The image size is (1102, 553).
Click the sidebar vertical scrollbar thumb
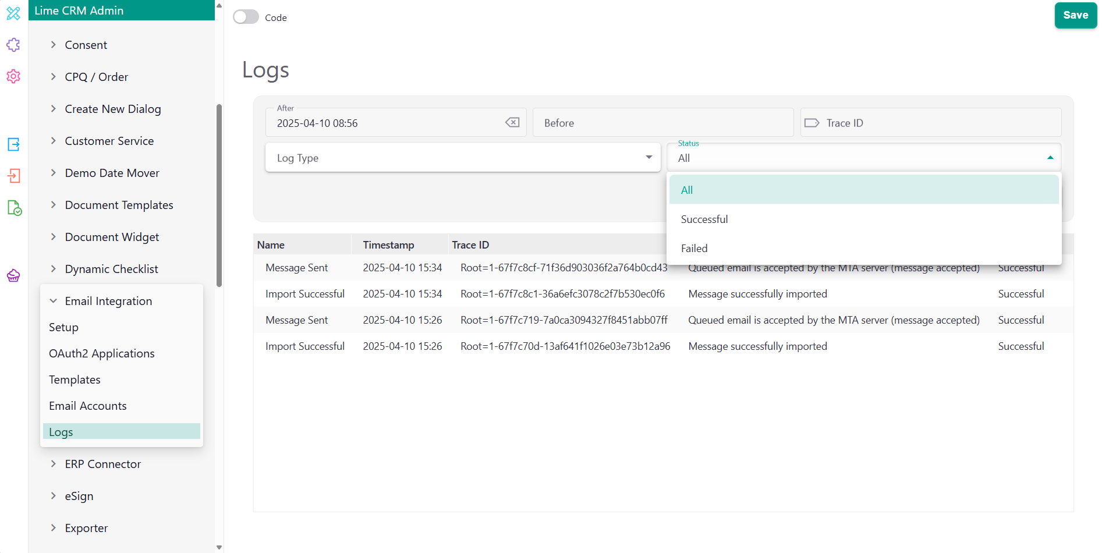point(219,196)
